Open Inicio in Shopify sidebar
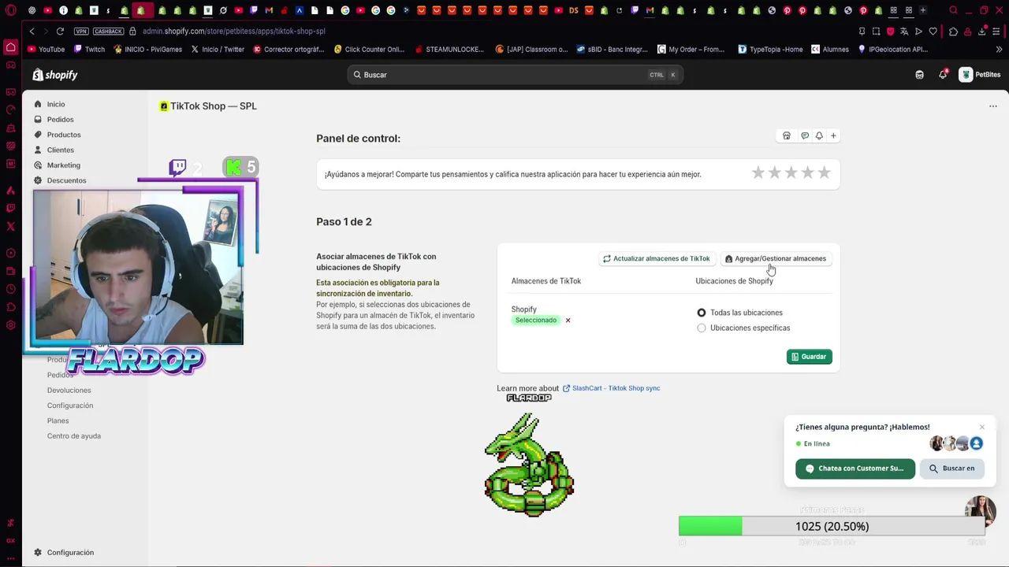The width and height of the screenshot is (1009, 567). click(x=55, y=104)
